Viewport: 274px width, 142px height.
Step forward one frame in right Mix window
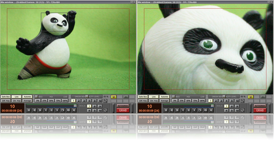pos(177,110)
